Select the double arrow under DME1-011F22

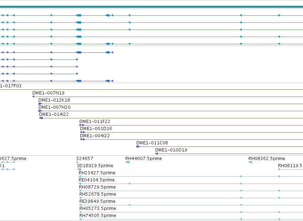[82, 125]
